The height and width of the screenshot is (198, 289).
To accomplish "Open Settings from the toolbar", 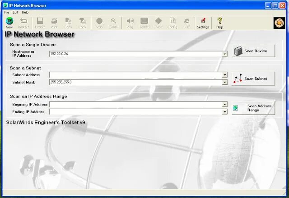I will click(203, 23).
